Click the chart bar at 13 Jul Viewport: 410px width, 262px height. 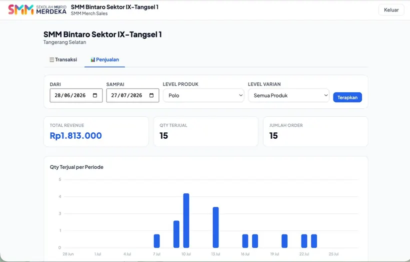point(215,227)
